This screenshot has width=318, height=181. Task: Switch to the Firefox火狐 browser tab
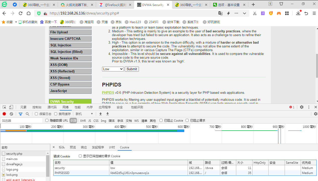[x=115, y=5]
